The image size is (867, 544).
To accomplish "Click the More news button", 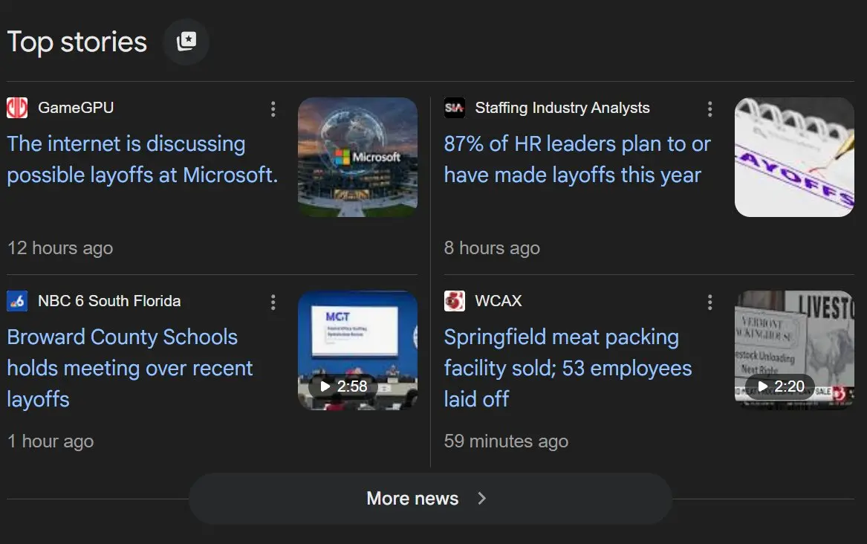I will [x=429, y=499].
